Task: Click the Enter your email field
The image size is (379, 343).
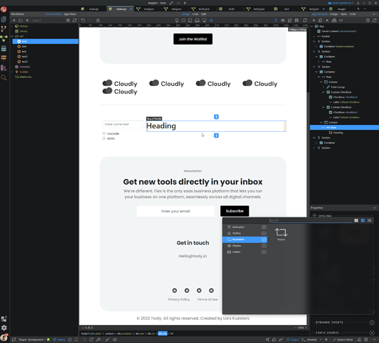Action: tap(175, 211)
